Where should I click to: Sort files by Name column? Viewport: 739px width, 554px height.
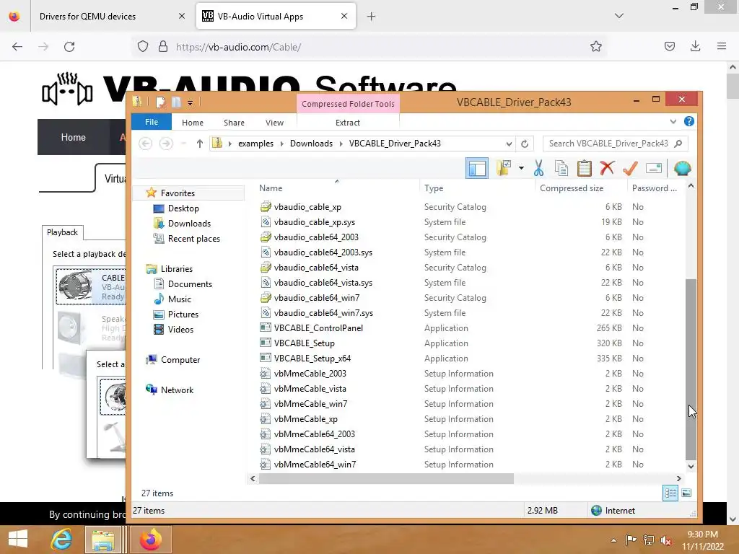click(x=271, y=188)
